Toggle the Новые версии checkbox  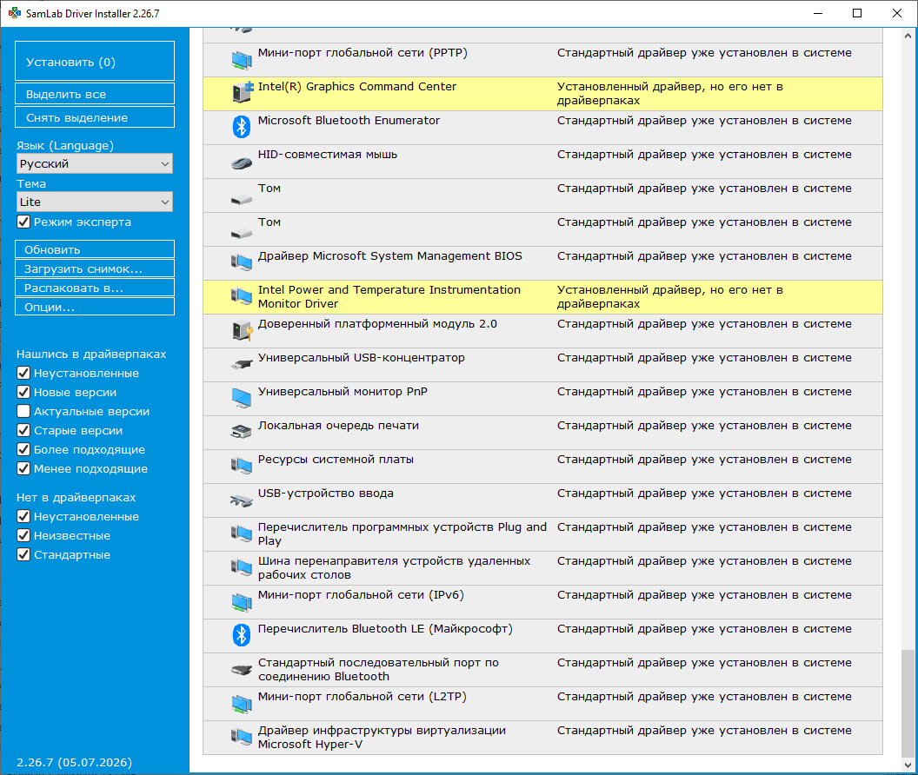click(23, 392)
